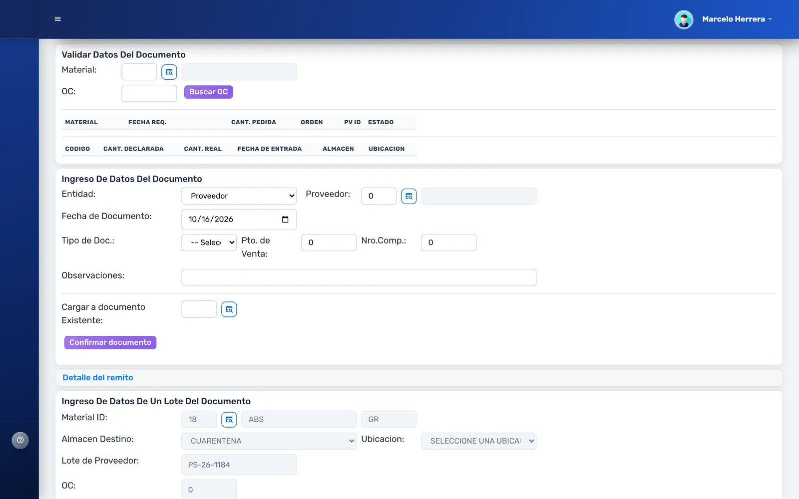799x499 pixels.
Task: Open the Almacen Destino dropdown showing CUARENTENA
Action: [x=269, y=441]
